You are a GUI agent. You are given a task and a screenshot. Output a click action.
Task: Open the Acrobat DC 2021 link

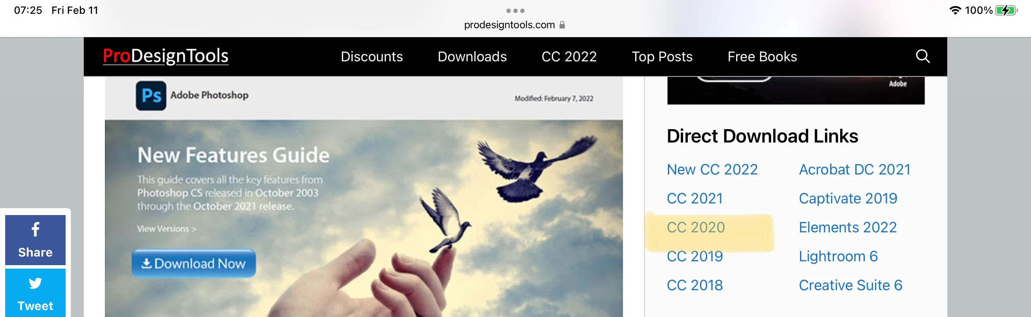pos(855,169)
